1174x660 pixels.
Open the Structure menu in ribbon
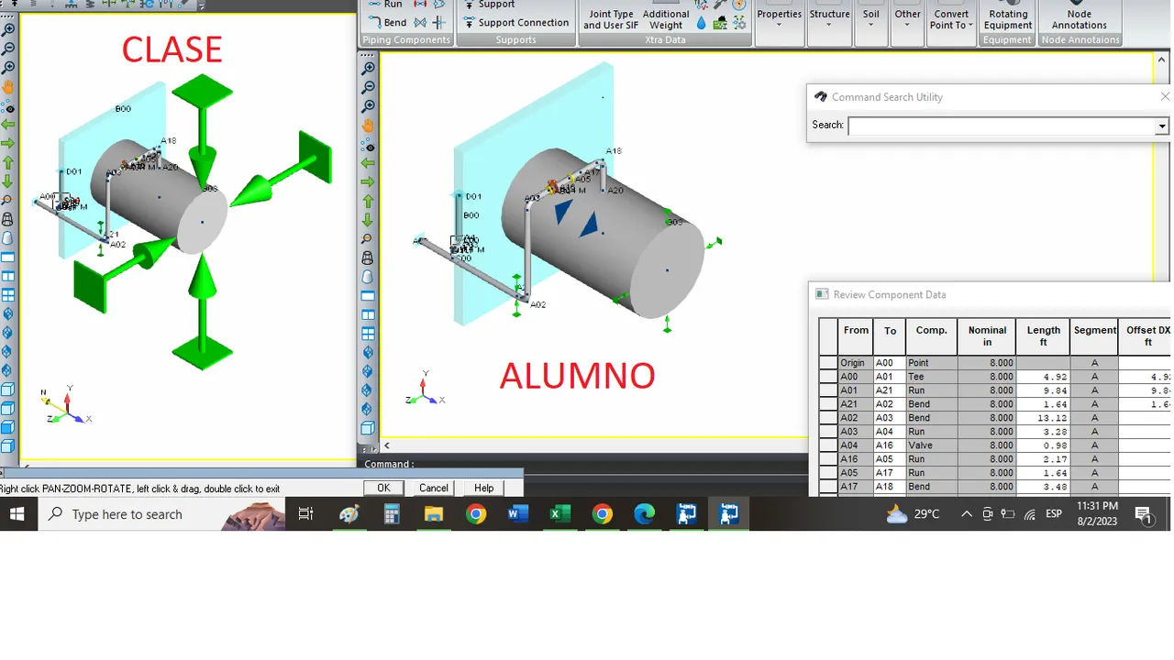tap(829, 17)
